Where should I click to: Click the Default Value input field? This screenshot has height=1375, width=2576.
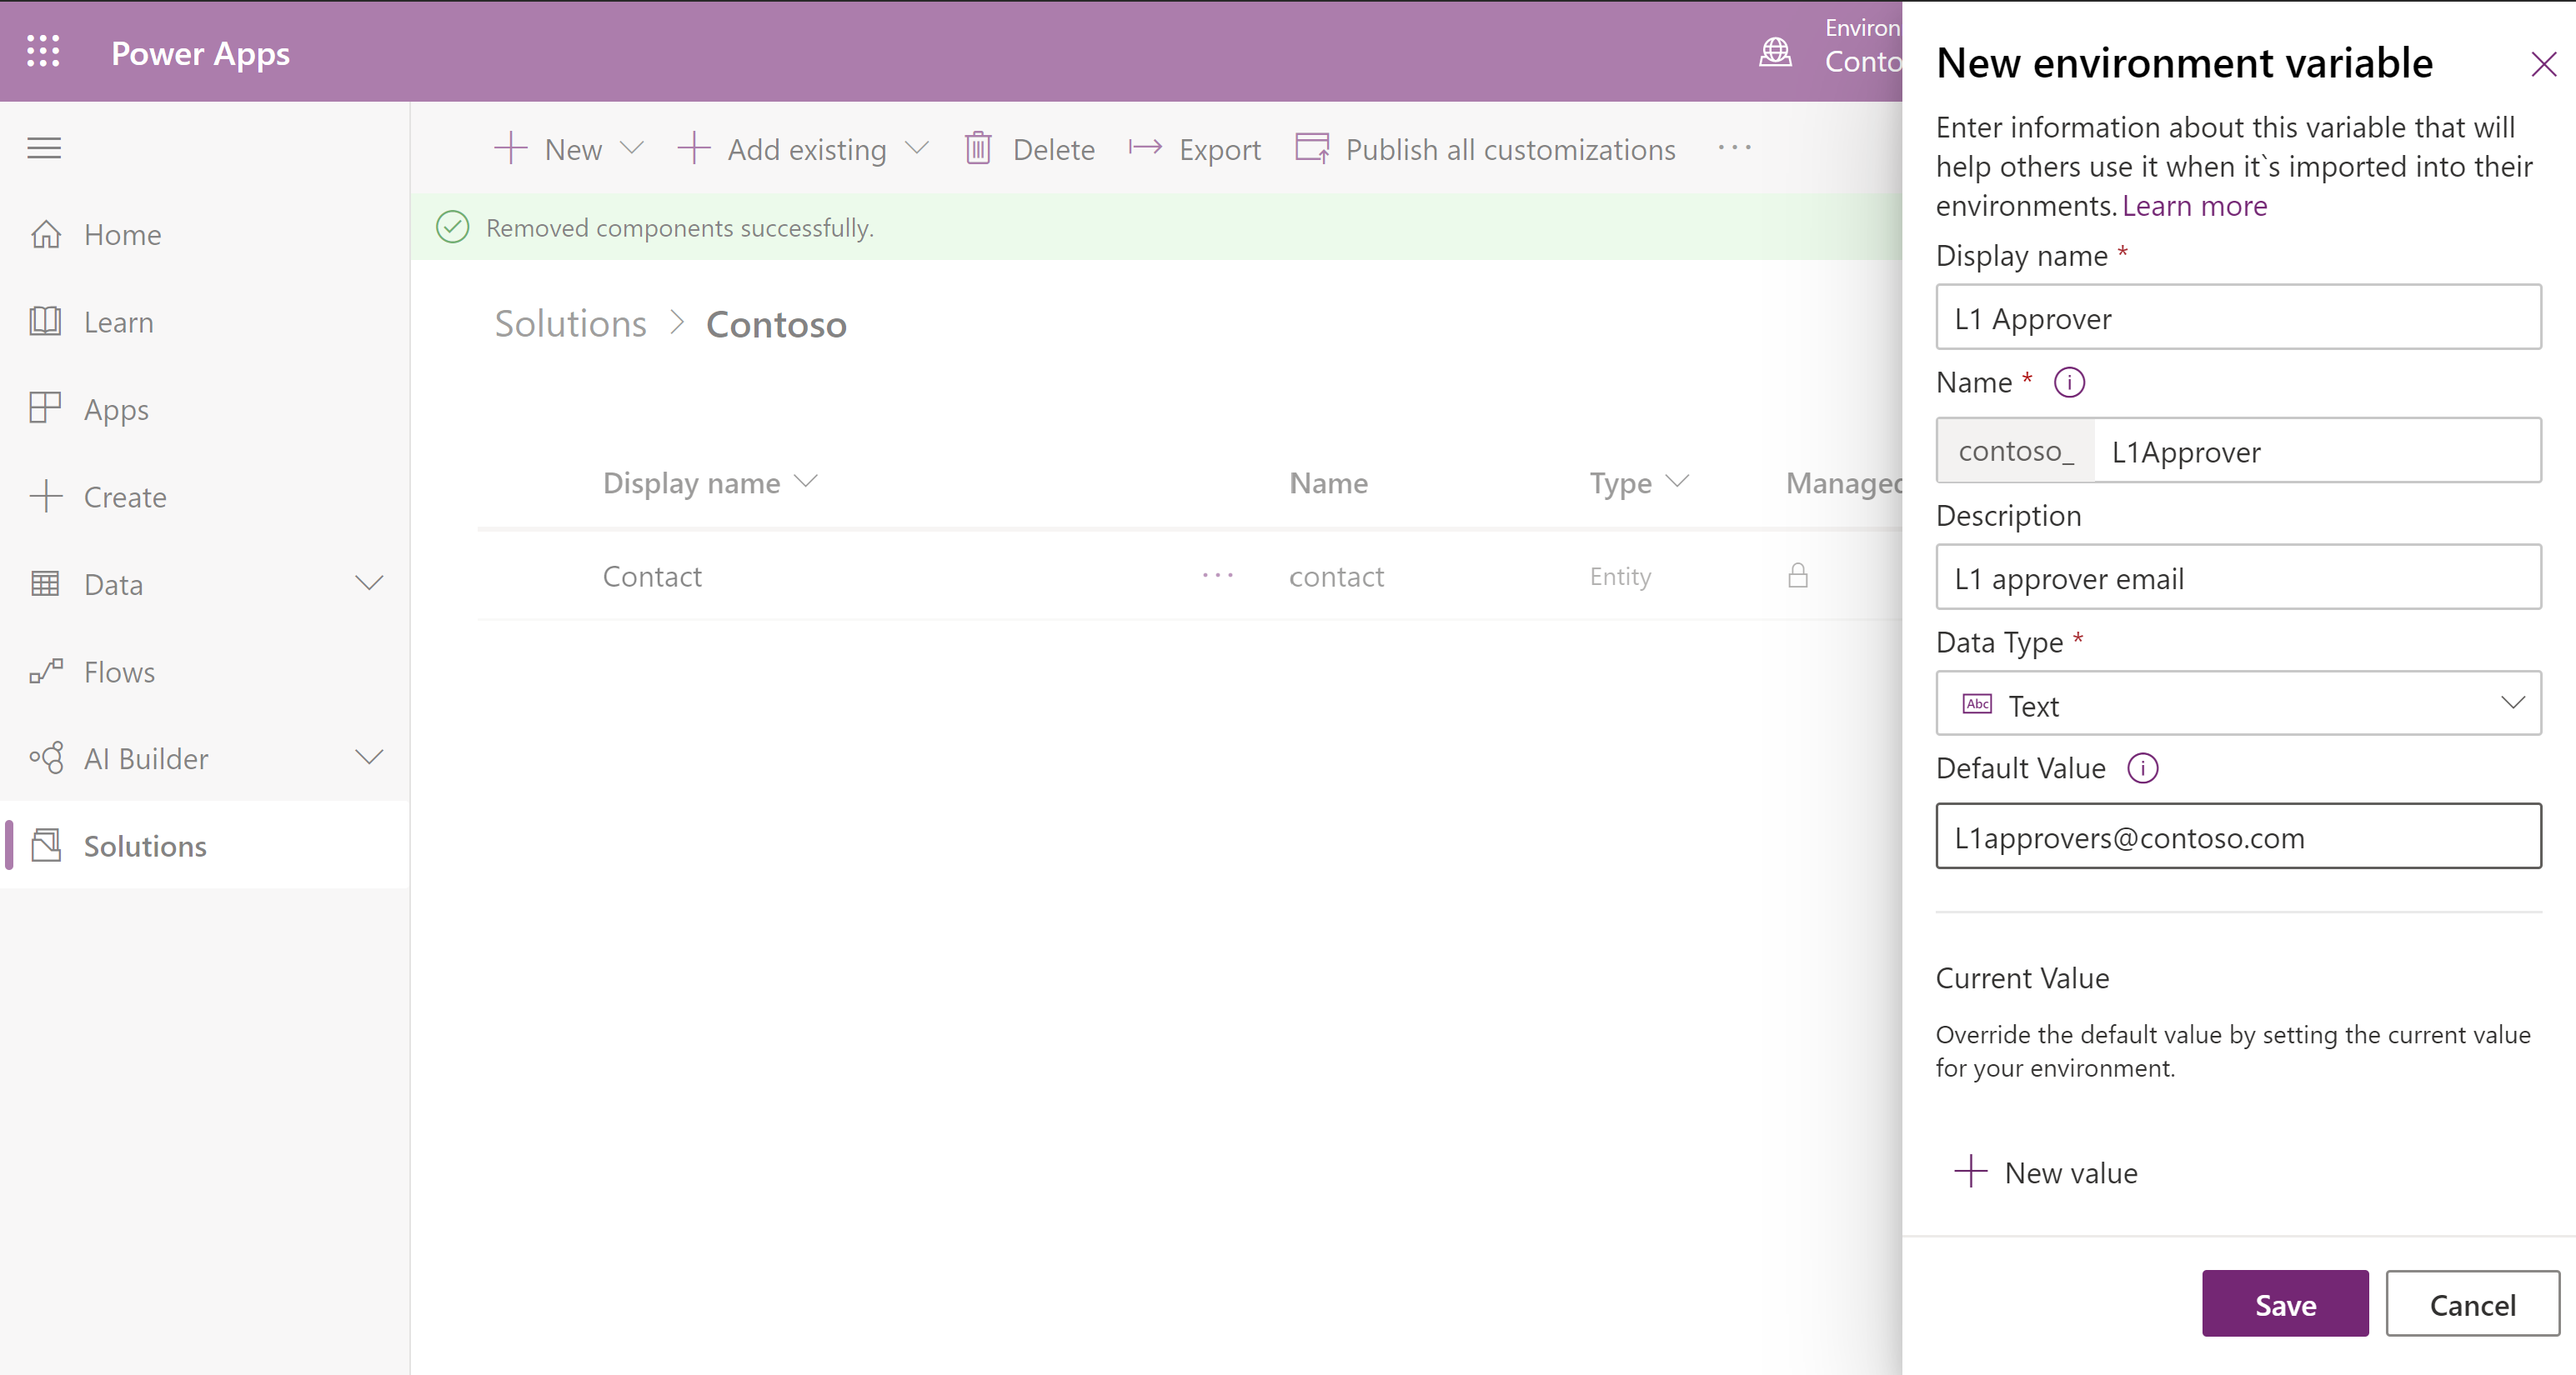pos(2240,837)
